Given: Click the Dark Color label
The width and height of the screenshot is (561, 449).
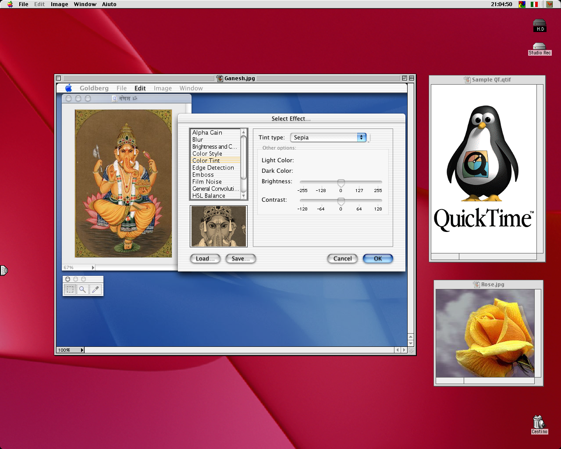Looking at the screenshot, I should 277,171.
